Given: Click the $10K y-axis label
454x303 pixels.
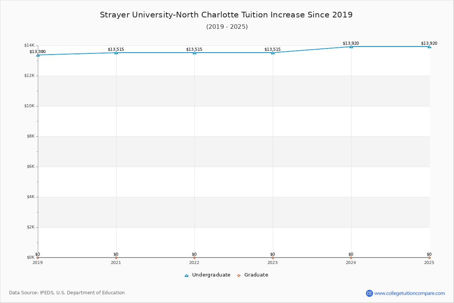Looking at the screenshot, I should [x=30, y=106].
